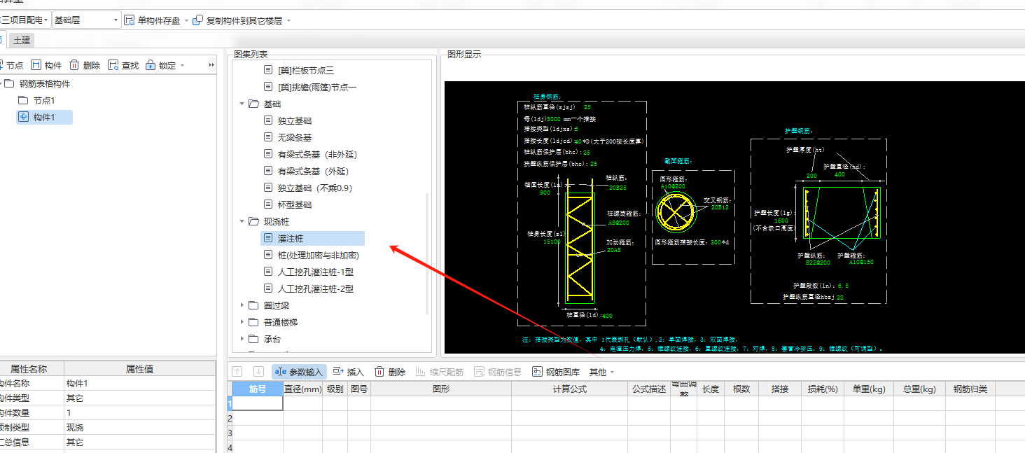Click the atlas list vertical scrollbar
The height and width of the screenshot is (453, 1025).
point(428,255)
